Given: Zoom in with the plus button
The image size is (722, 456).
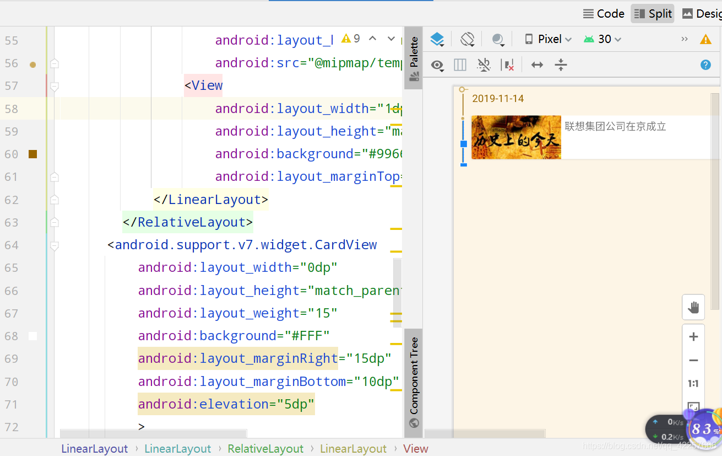Looking at the screenshot, I should [693, 337].
